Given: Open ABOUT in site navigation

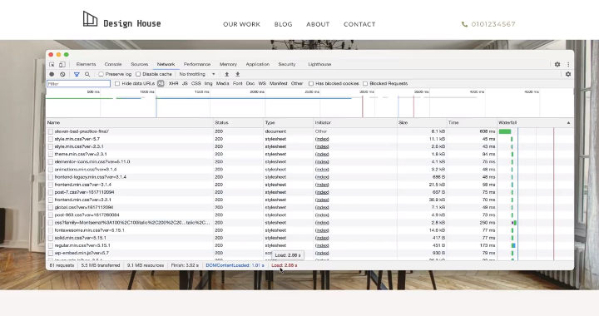Looking at the screenshot, I should pos(318,24).
